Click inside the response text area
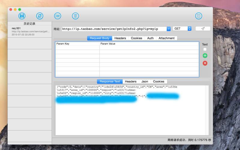This screenshot has width=240, height=150. [130, 110]
